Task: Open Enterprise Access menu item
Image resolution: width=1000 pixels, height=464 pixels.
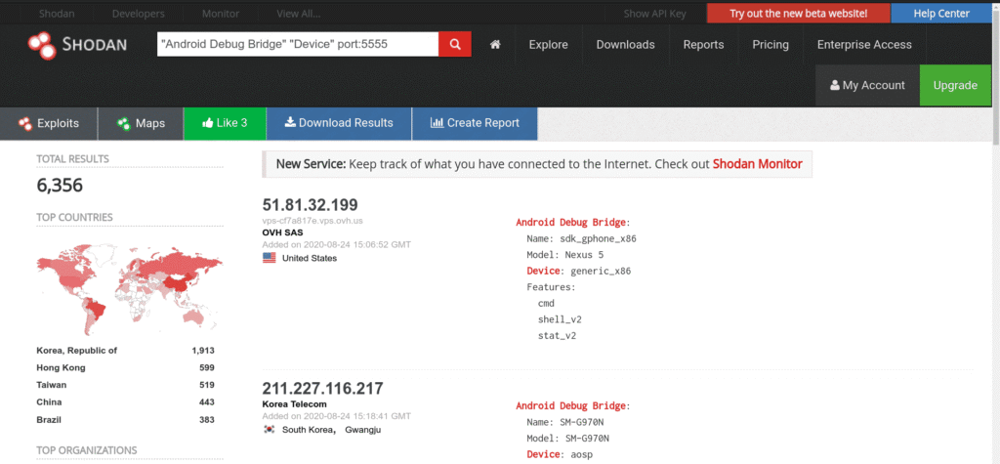Action: (864, 45)
